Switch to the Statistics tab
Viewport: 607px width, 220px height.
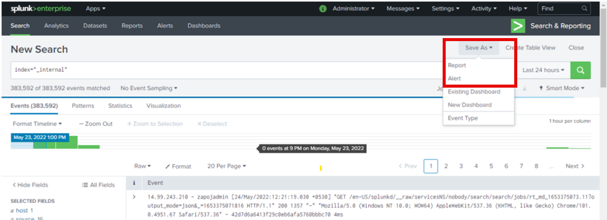click(120, 106)
